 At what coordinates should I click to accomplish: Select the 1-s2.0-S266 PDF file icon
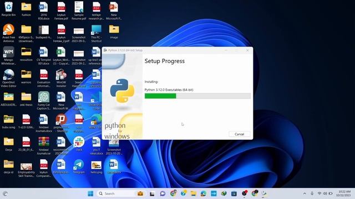coord(26,122)
